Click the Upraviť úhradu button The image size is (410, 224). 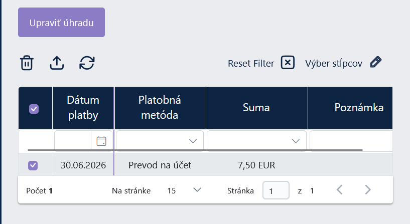pyautogui.click(x=61, y=23)
